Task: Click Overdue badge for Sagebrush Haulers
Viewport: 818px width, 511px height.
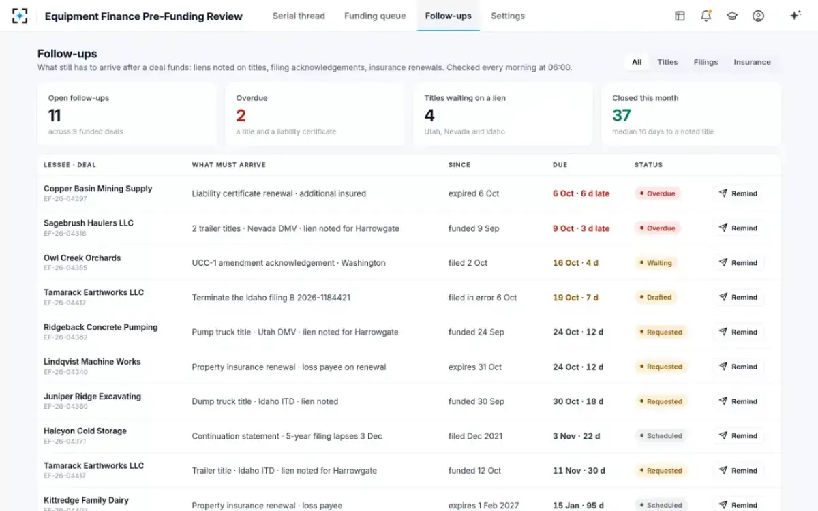Action: tap(657, 228)
